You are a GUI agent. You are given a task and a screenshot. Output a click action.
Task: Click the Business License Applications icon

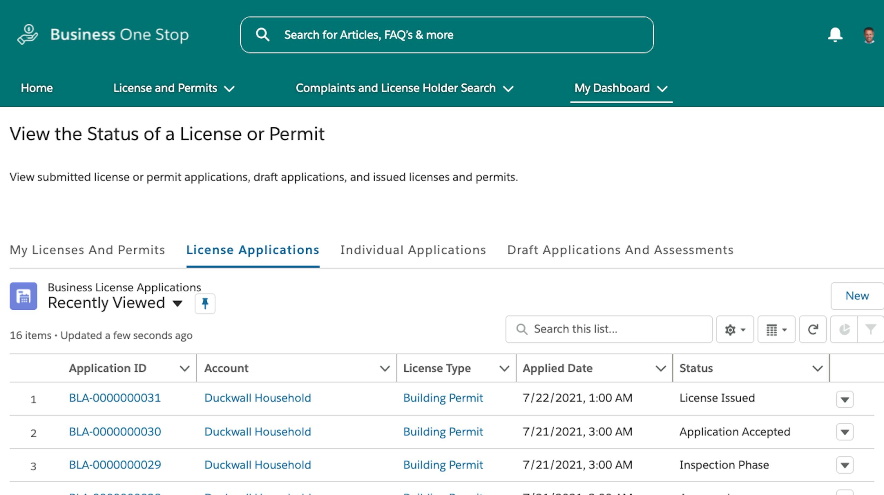pos(23,296)
